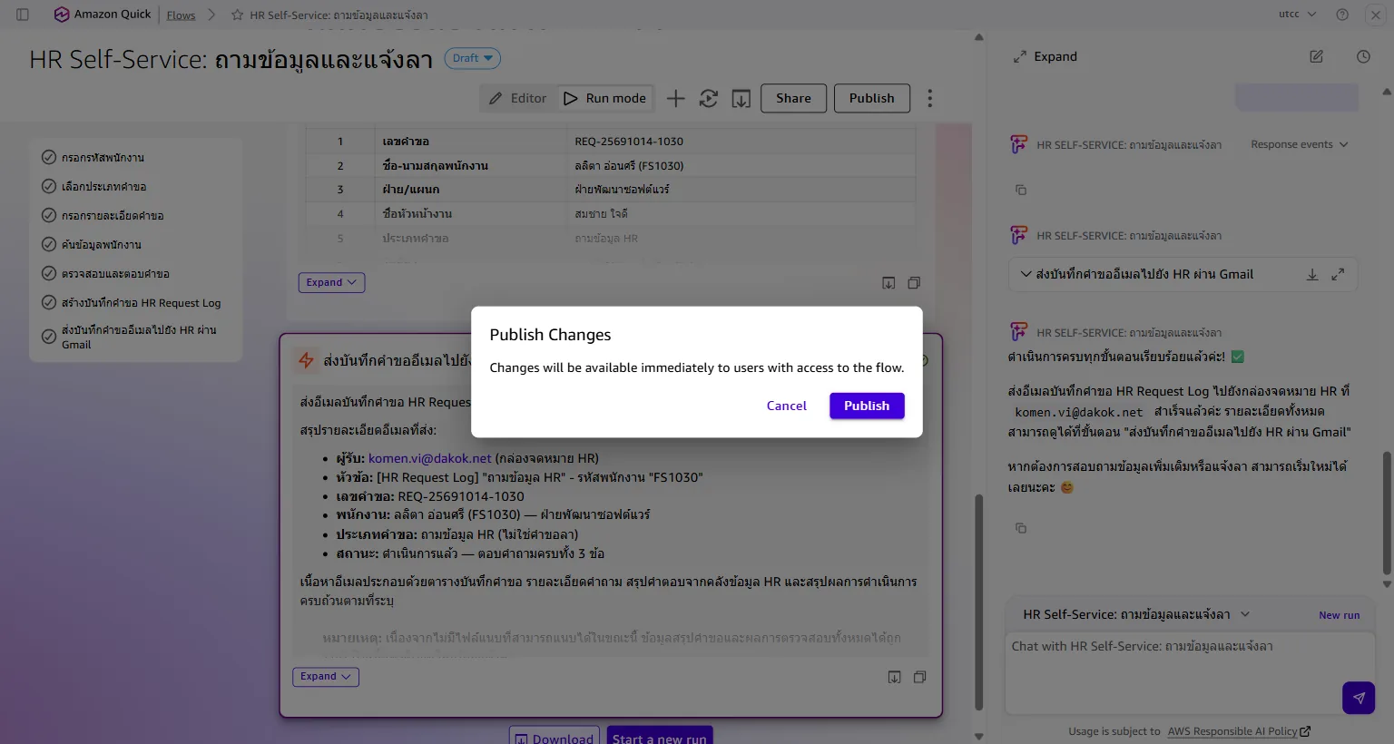Open the Draft status dropdown

472,58
